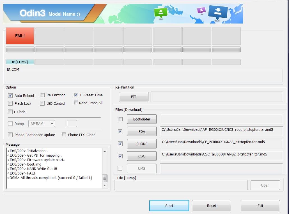Tick the LED Control checkbox
Viewport: 289px width, 214px height.
point(42,103)
